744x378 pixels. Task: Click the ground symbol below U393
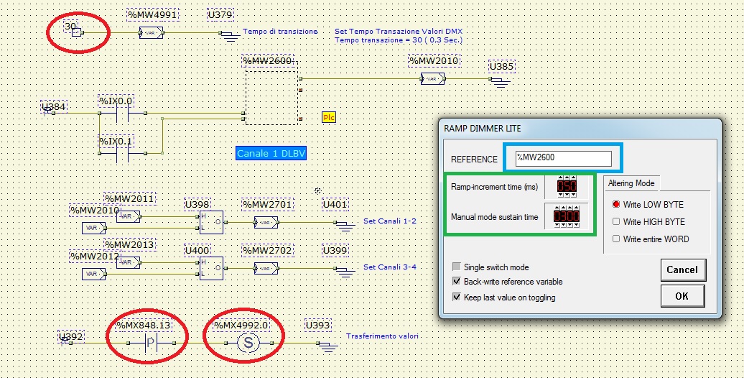click(x=326, y=346)
